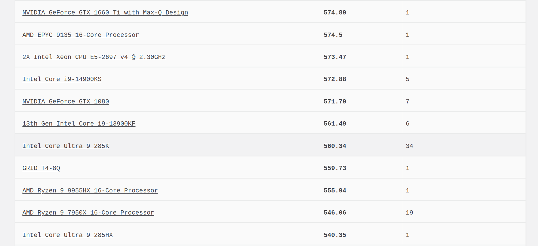Open NVIDIA GeForce GTX 1660 Ti Max-Q link
This screenshot has height=246, width=538.
[105, 12]
